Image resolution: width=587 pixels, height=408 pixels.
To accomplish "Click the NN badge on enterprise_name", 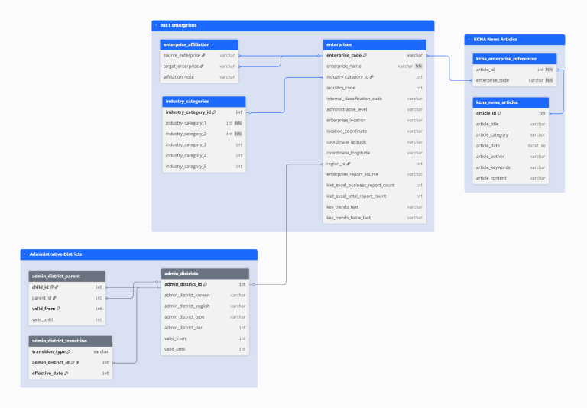I will [x=419, y=66].
